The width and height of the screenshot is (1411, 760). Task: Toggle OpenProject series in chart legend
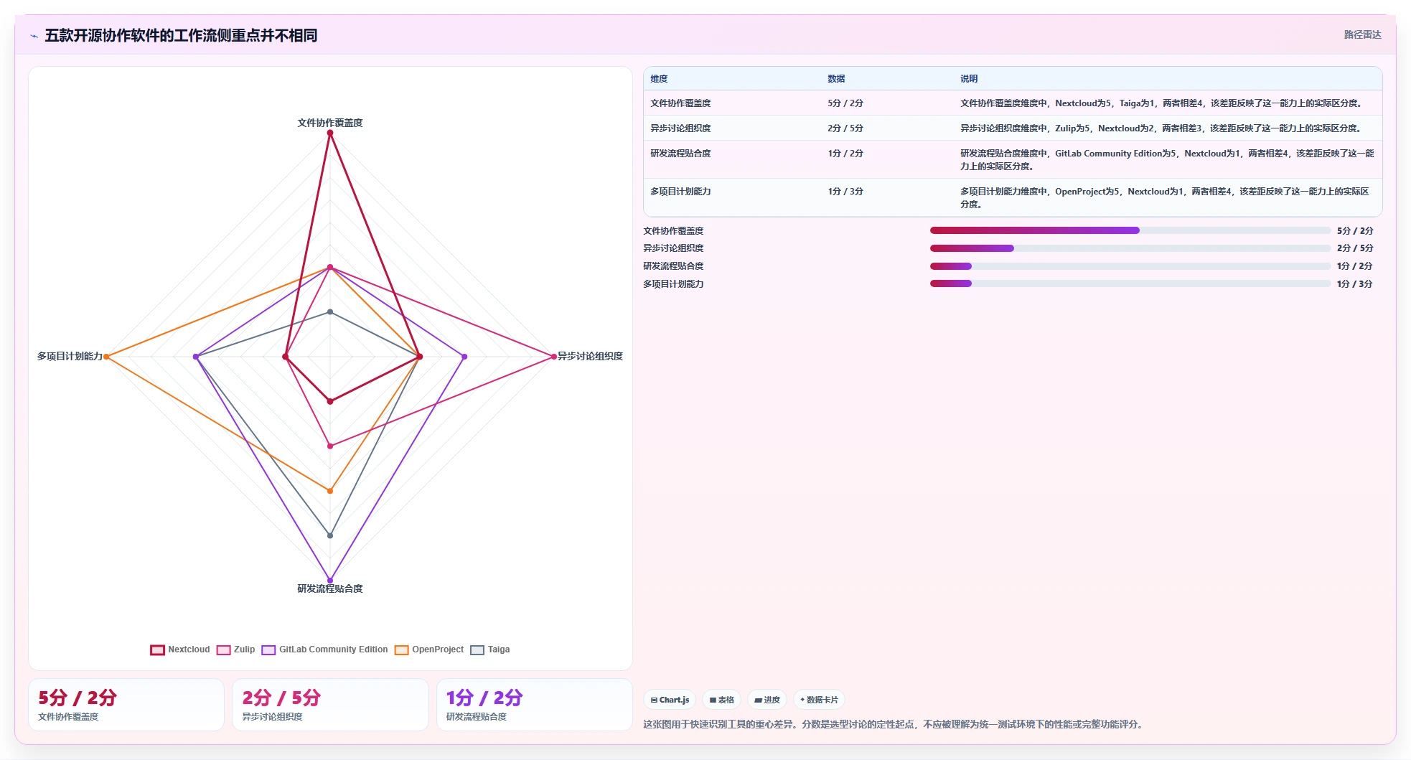[429, 649]
